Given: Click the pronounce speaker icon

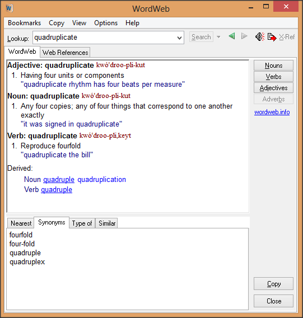Looking at the screenshot, I should 260,37.
